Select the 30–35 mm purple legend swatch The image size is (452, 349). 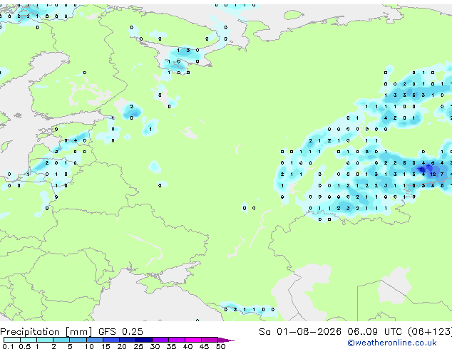160,340
